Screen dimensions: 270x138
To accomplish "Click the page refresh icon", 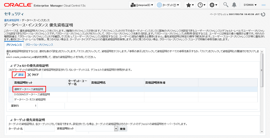I will coord(263,15).
